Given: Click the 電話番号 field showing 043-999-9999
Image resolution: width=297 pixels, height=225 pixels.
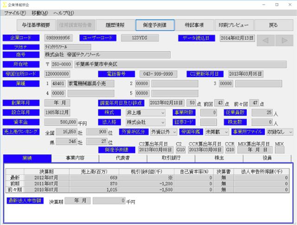Looking at the screenshot, I should 158,74.
